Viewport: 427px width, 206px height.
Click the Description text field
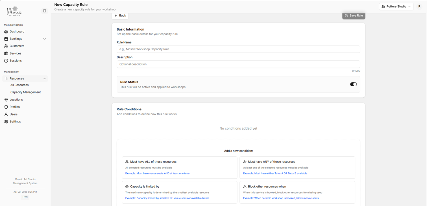238,64
